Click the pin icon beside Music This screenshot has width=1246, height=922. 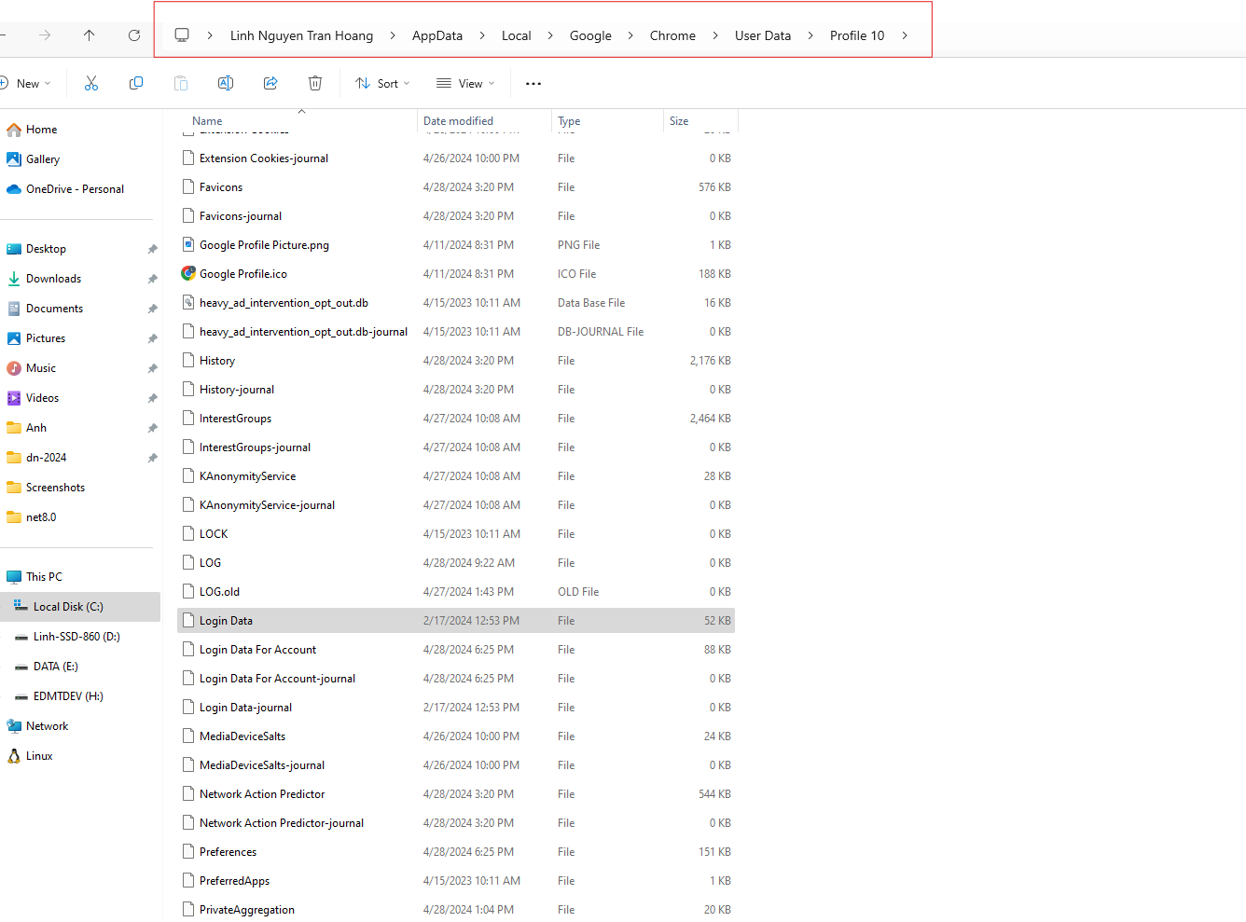[152, 368]
